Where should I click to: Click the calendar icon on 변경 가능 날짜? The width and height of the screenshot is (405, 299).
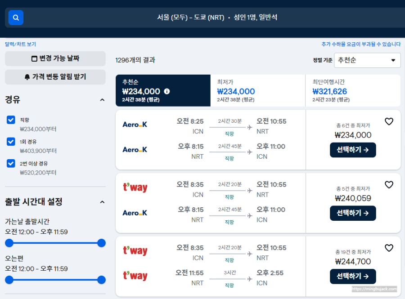click(34, 58)
